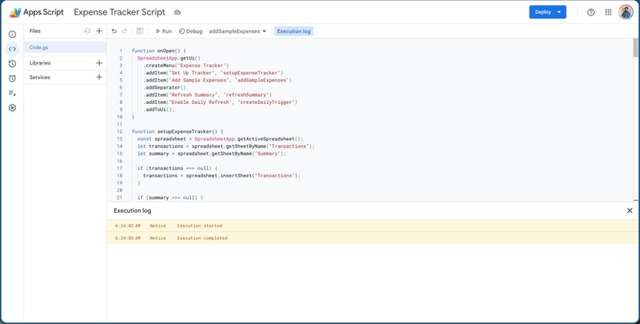Open the account profile avatar
640x324 pixels.
coord(625,12)
